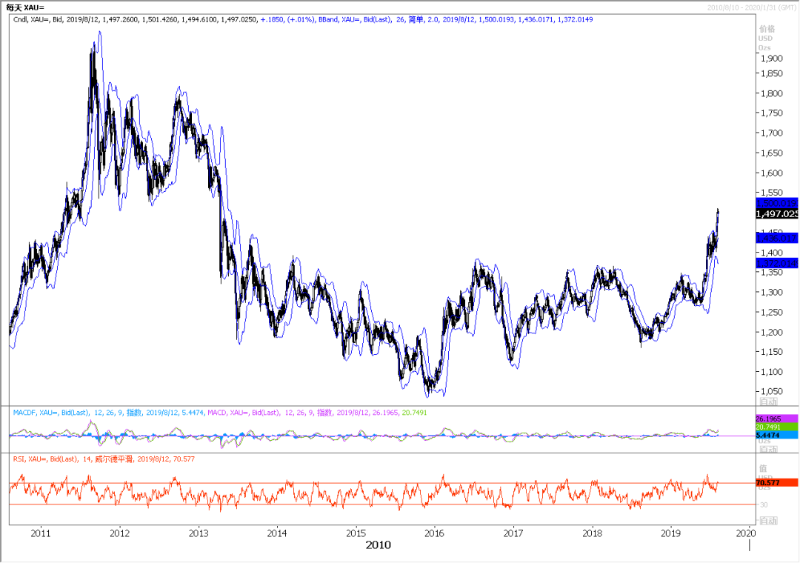
Task: Click the 自动 button under the price axis
Action: tap(768, 402)
